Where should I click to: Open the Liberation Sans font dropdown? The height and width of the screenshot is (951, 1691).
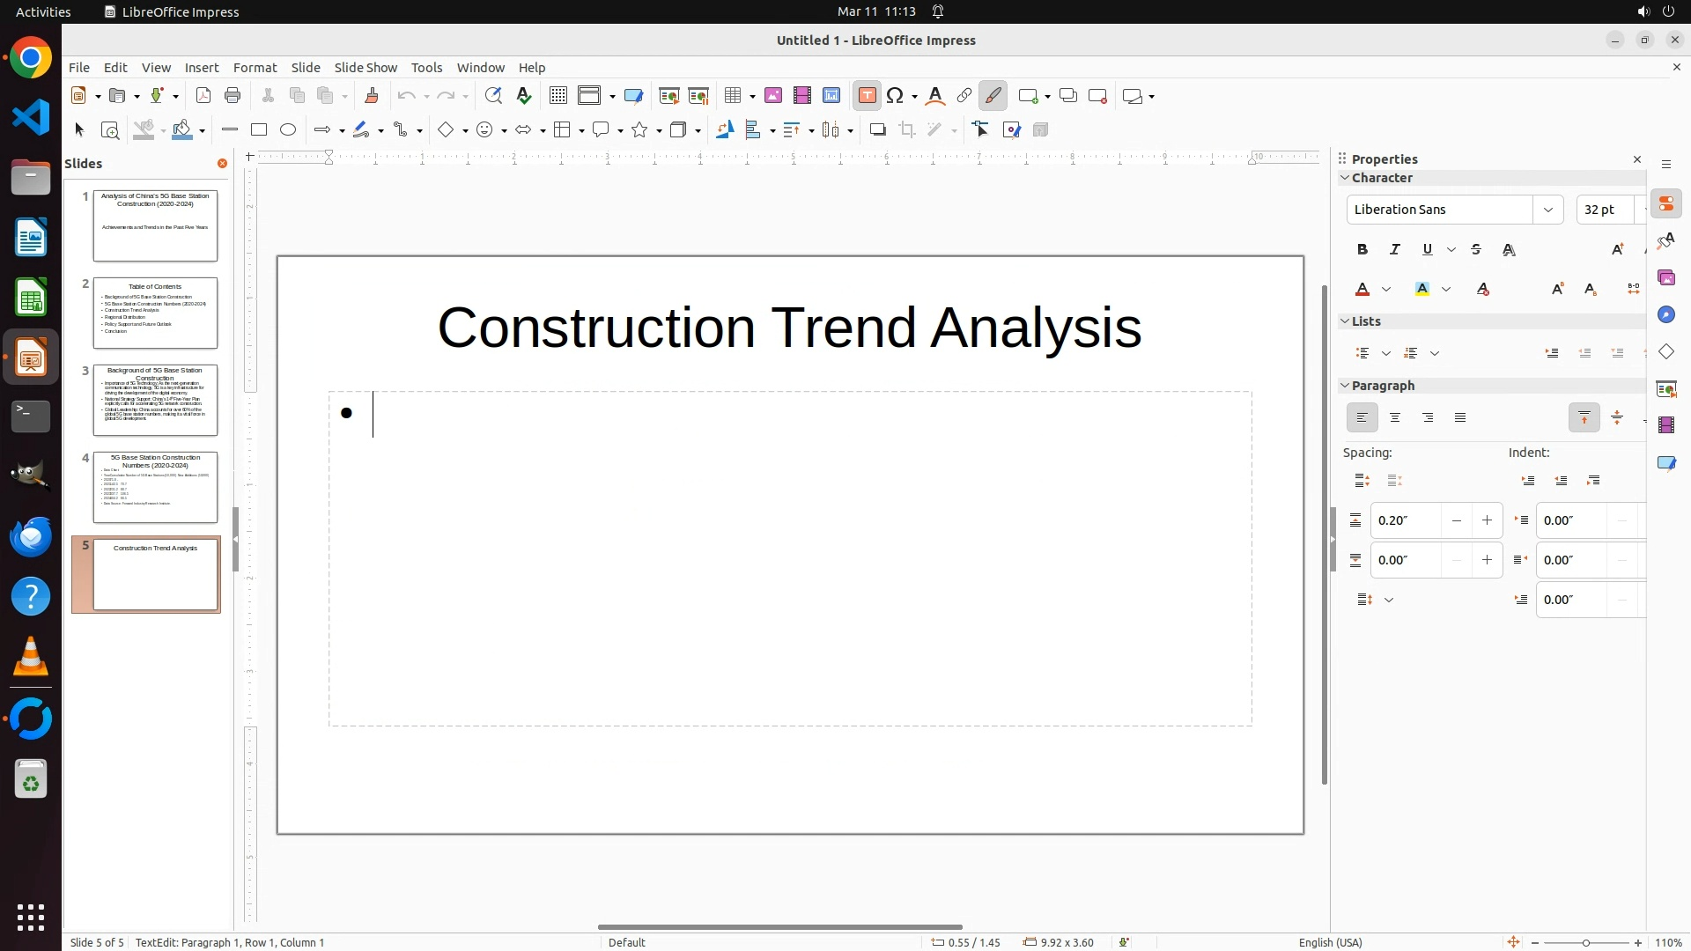[1548, 210]
